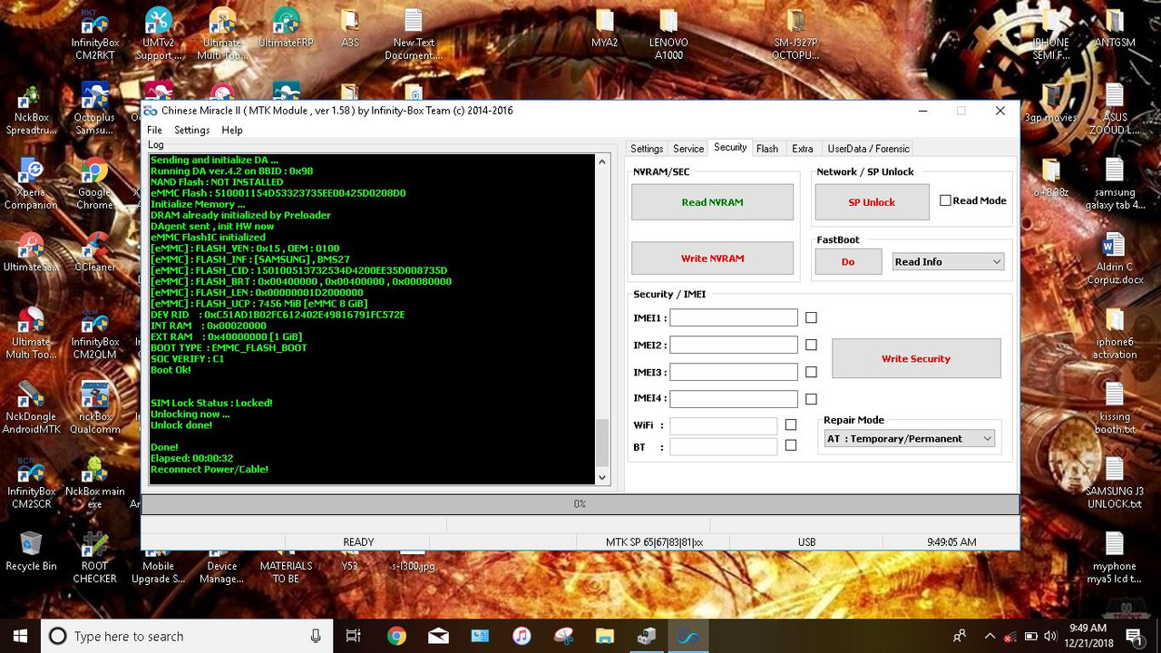Open the File menu

(154, 130)
